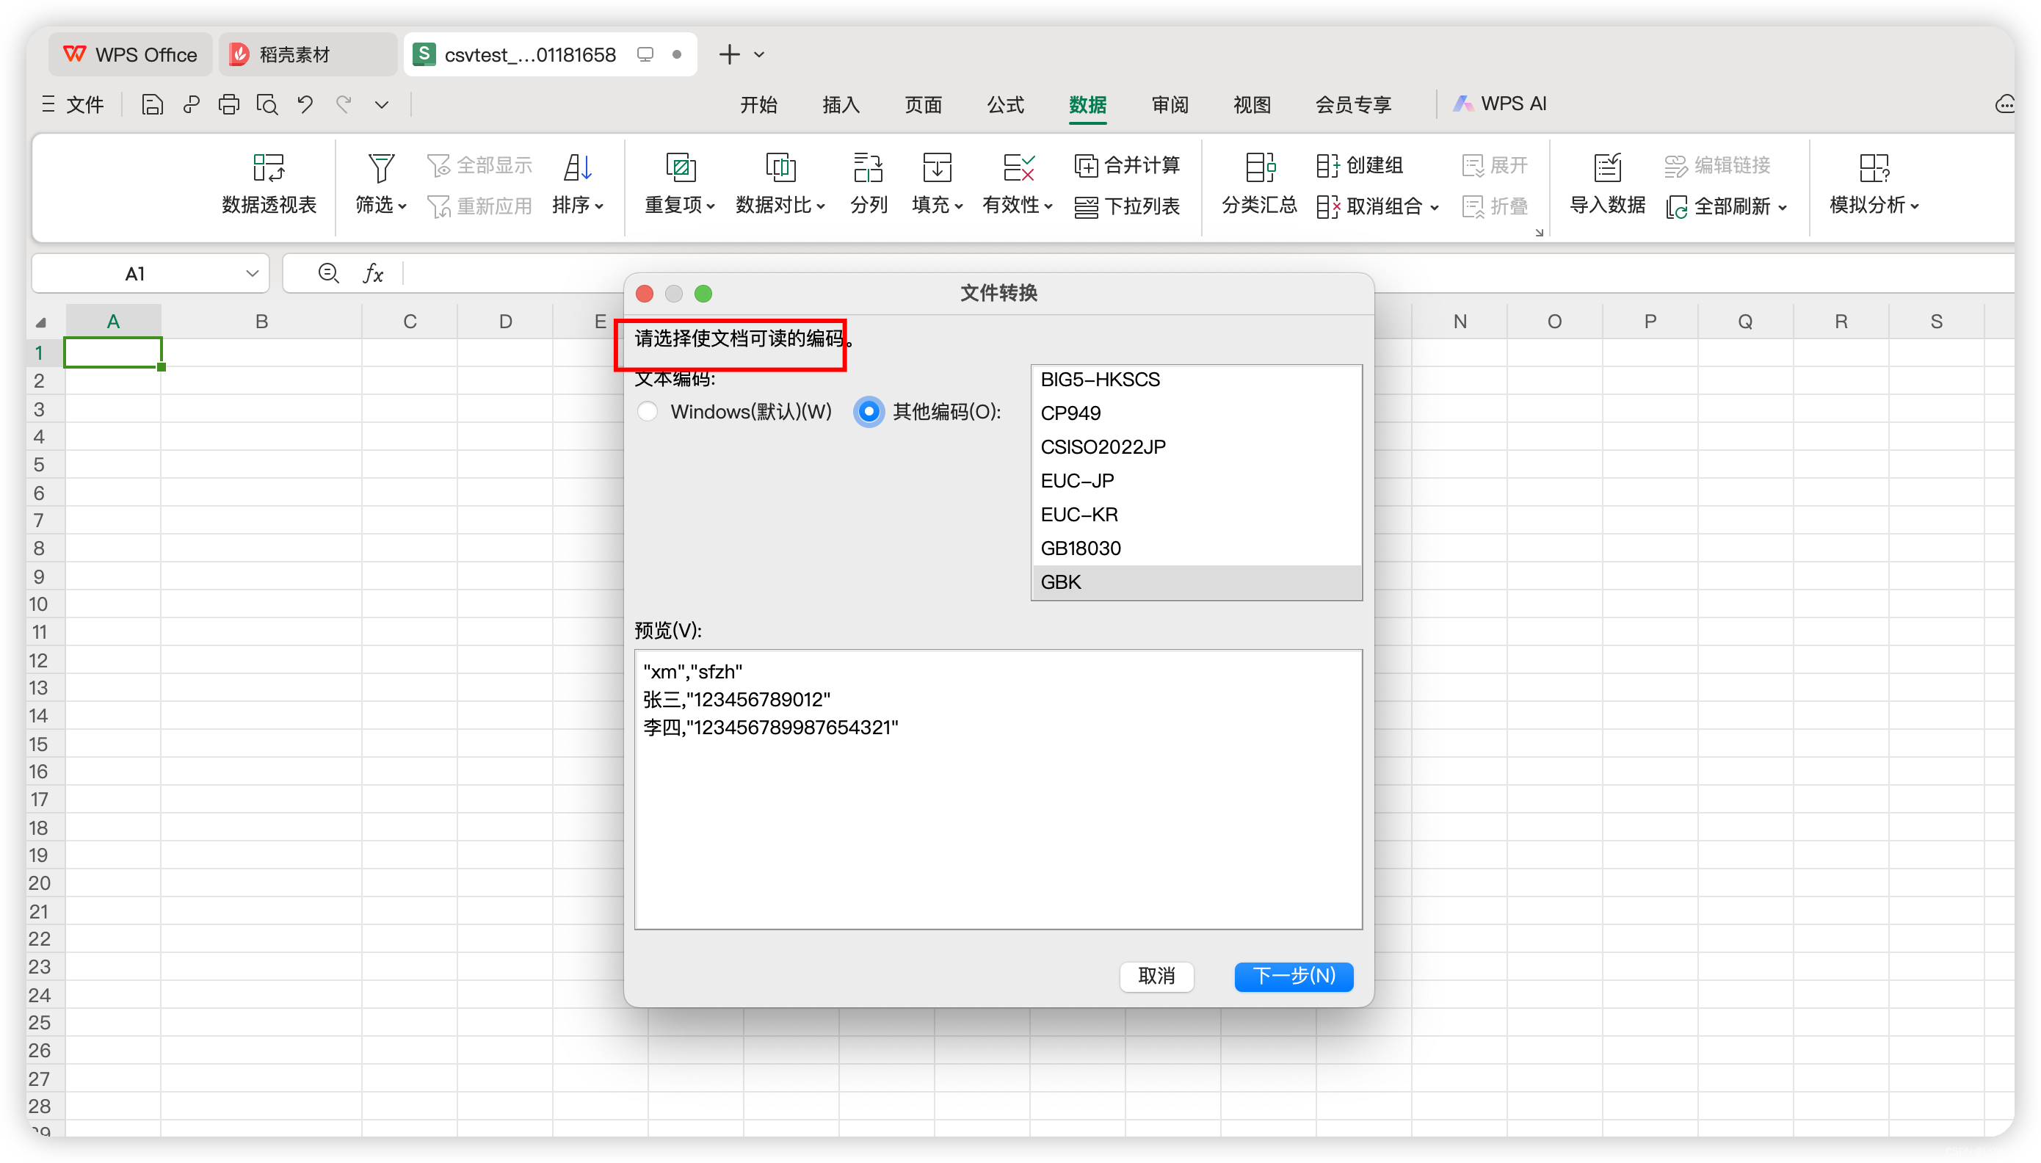
Task: Click the Print icon in quick toolbar
Action: coord(228,105)
